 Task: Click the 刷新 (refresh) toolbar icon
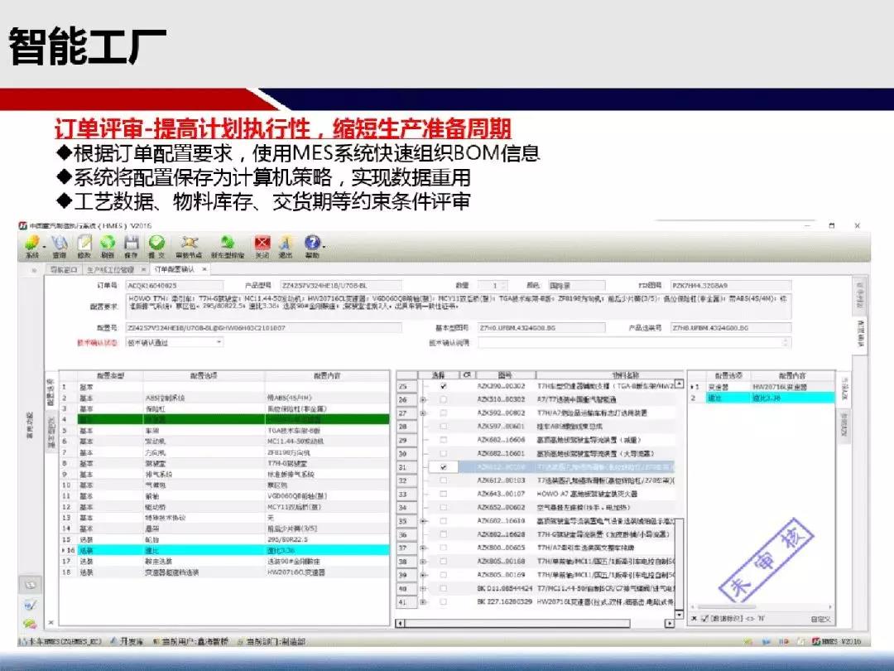108,243
